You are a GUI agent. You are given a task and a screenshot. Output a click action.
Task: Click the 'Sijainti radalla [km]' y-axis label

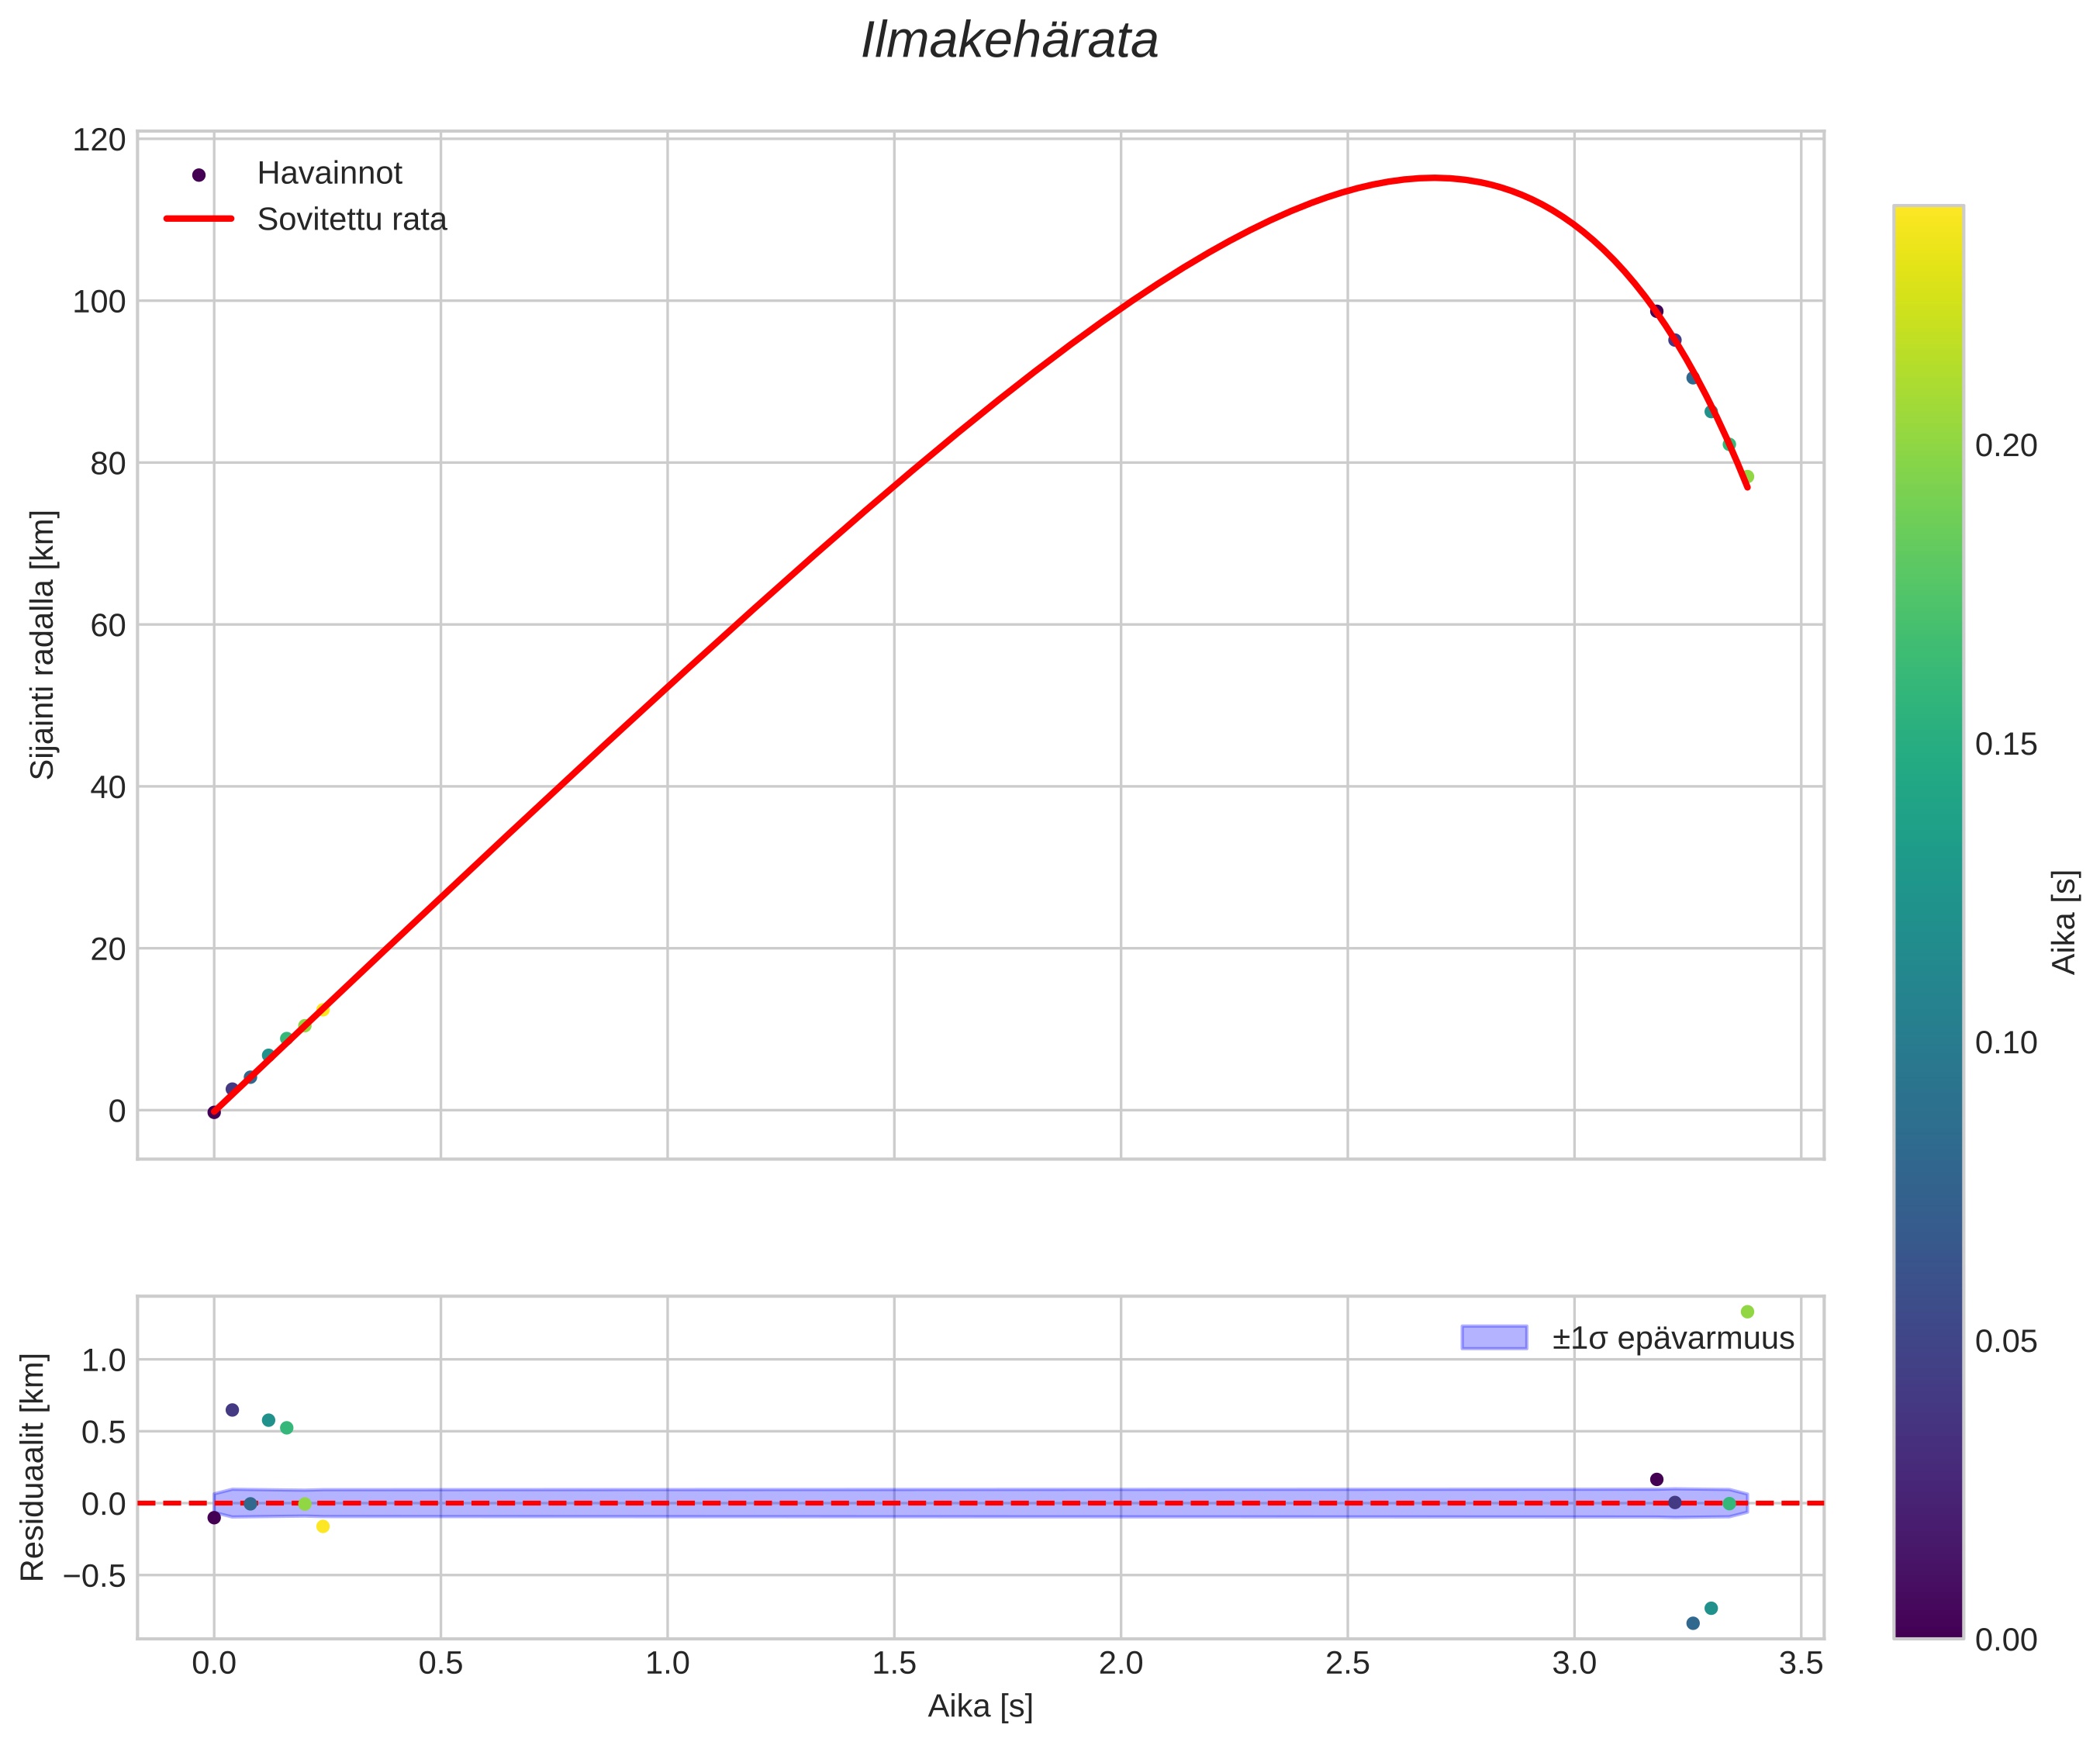[43, 645]
